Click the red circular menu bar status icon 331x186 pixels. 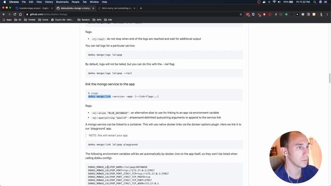(x=259, y=2)
